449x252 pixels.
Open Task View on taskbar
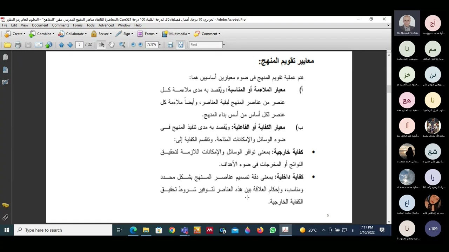tap(119, 230)
